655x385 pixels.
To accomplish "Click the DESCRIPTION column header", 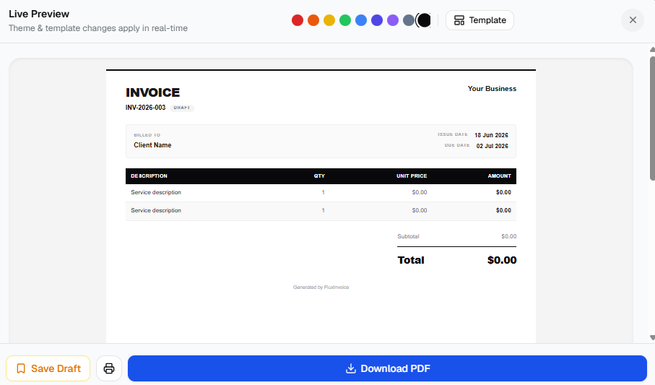I will point(149,176).
